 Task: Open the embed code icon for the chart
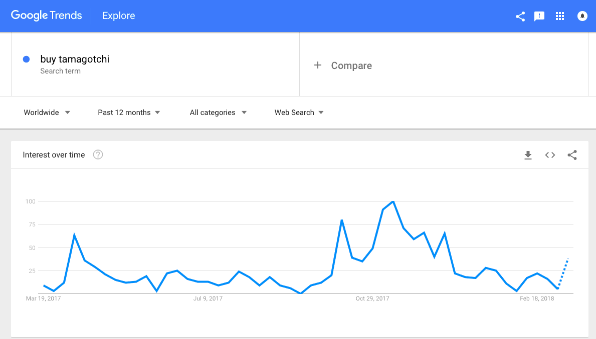550,155
